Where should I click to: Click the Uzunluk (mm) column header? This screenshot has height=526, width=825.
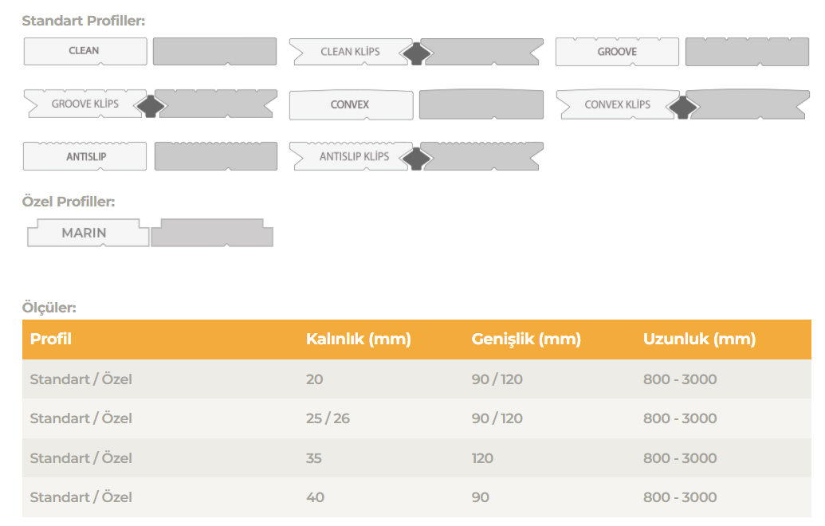coord(699,340)
